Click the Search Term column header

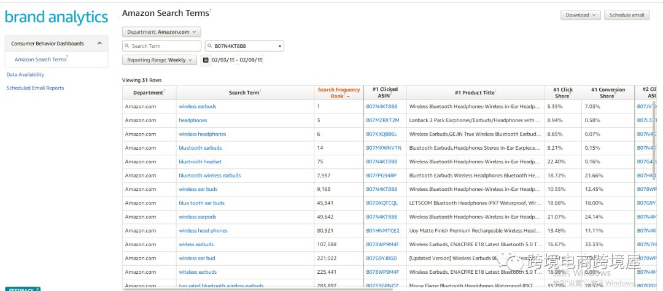coord(244,93)
